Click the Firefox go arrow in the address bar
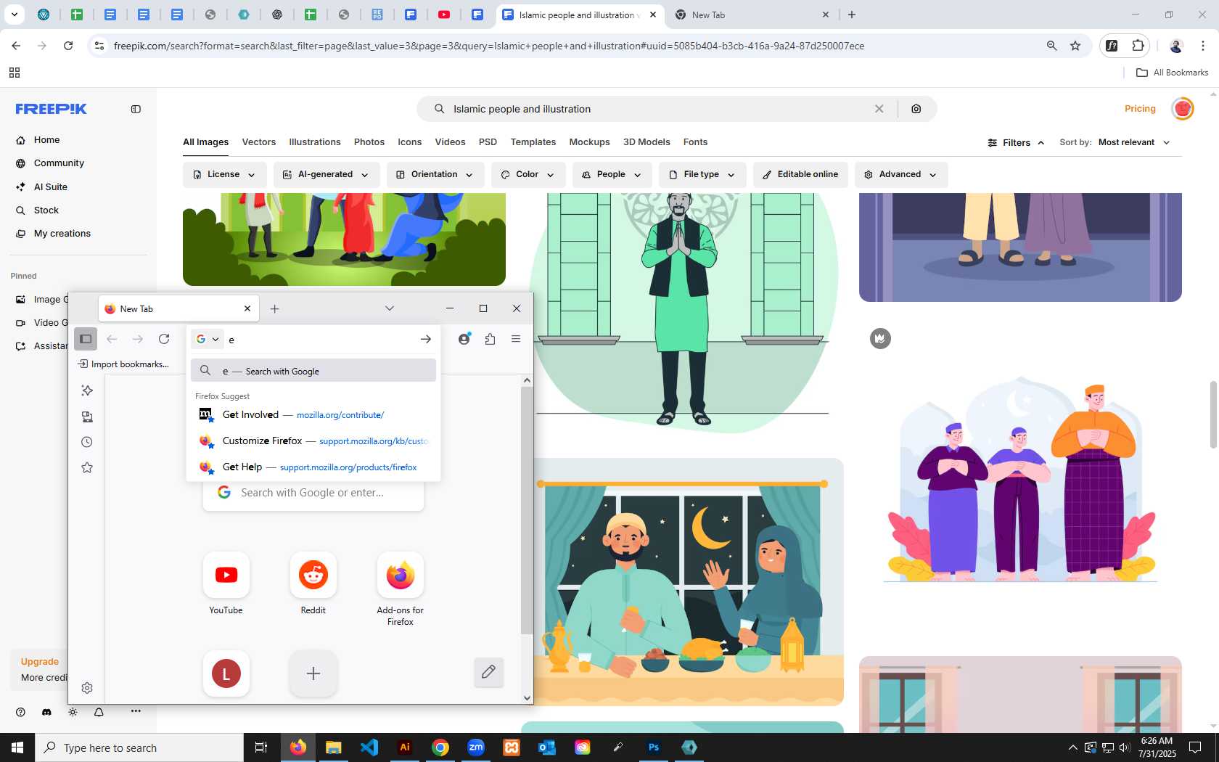Image resolution: width=1219 pixels, height=762 pixels. coord(426,339)
